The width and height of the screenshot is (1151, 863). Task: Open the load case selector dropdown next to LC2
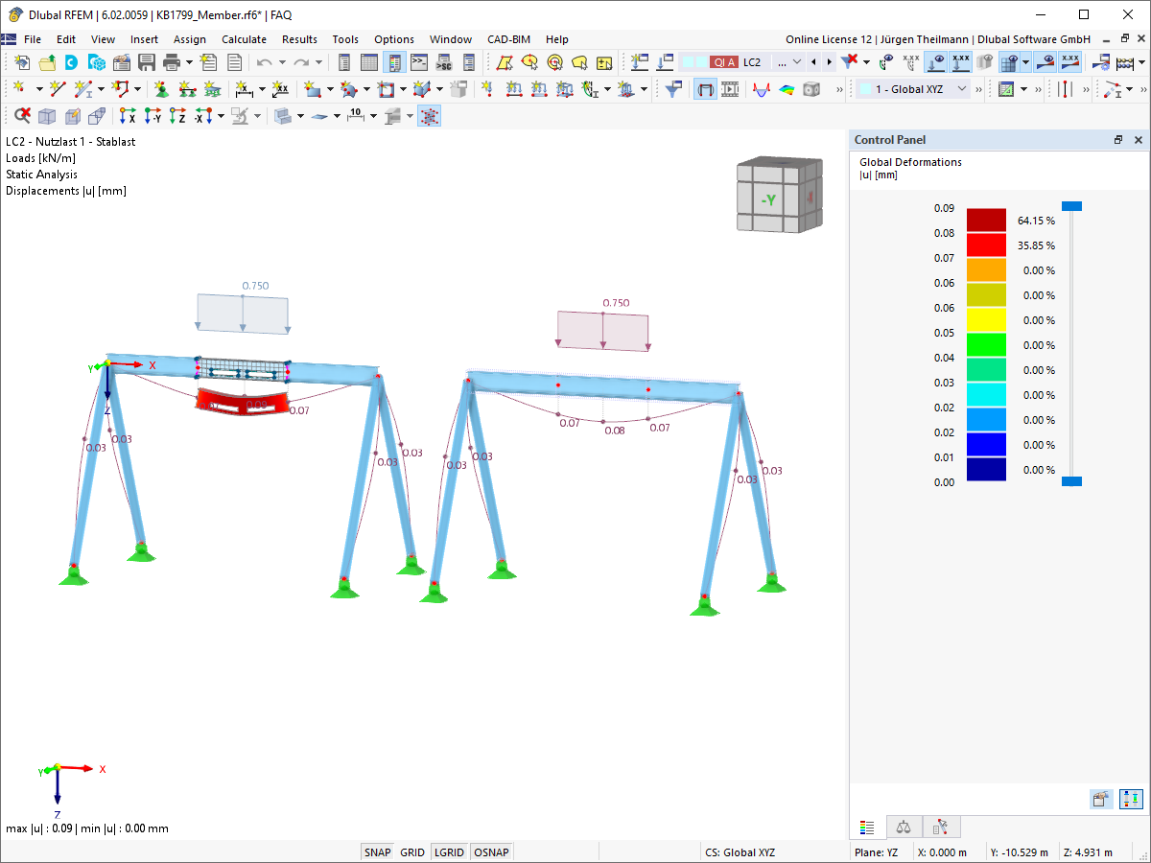click(x=796, y=60)
